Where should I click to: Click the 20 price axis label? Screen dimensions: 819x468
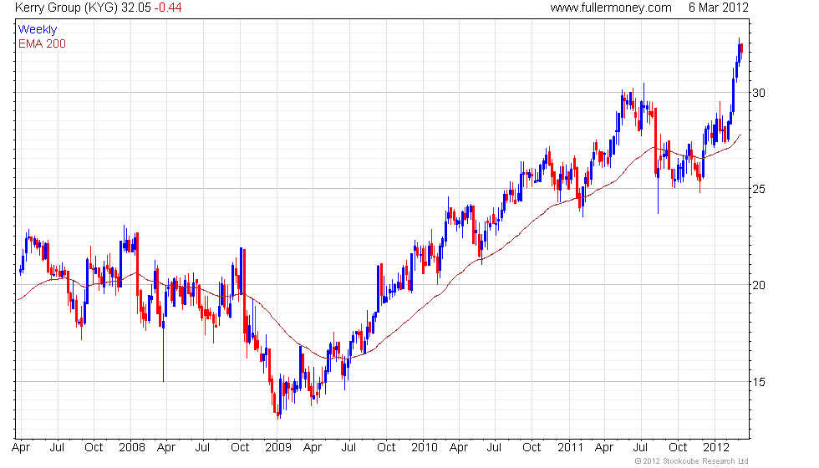click(x=759, y=285)
